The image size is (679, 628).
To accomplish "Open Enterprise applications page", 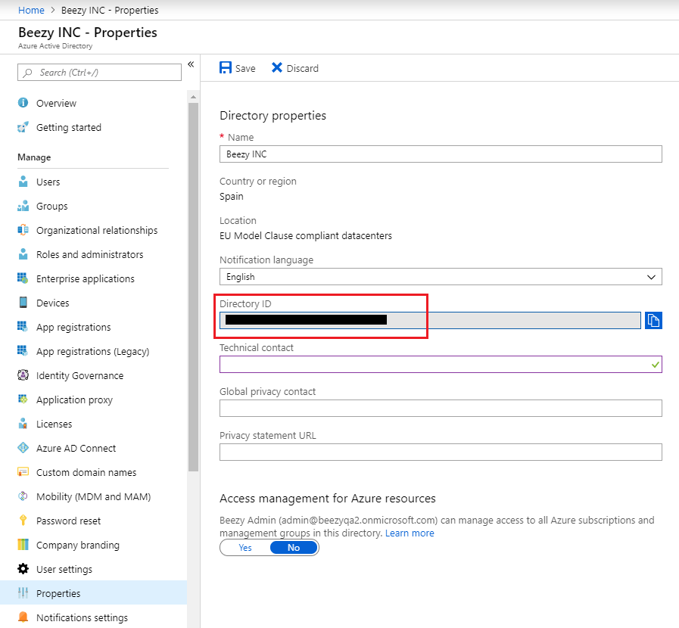I will click(x=86, y=278).
